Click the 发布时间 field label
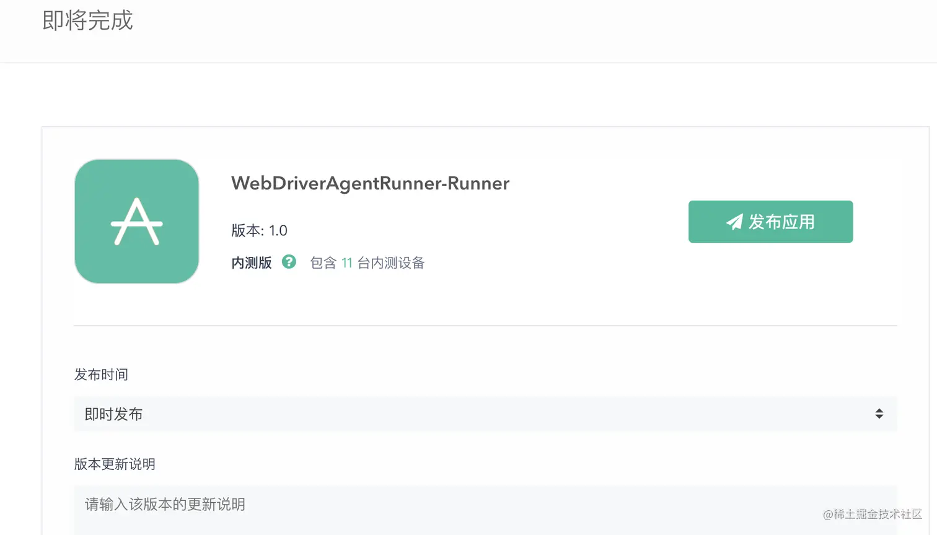The width and height of the screenshot is (937, 535). pyautogui.click(x=101, y=375)
